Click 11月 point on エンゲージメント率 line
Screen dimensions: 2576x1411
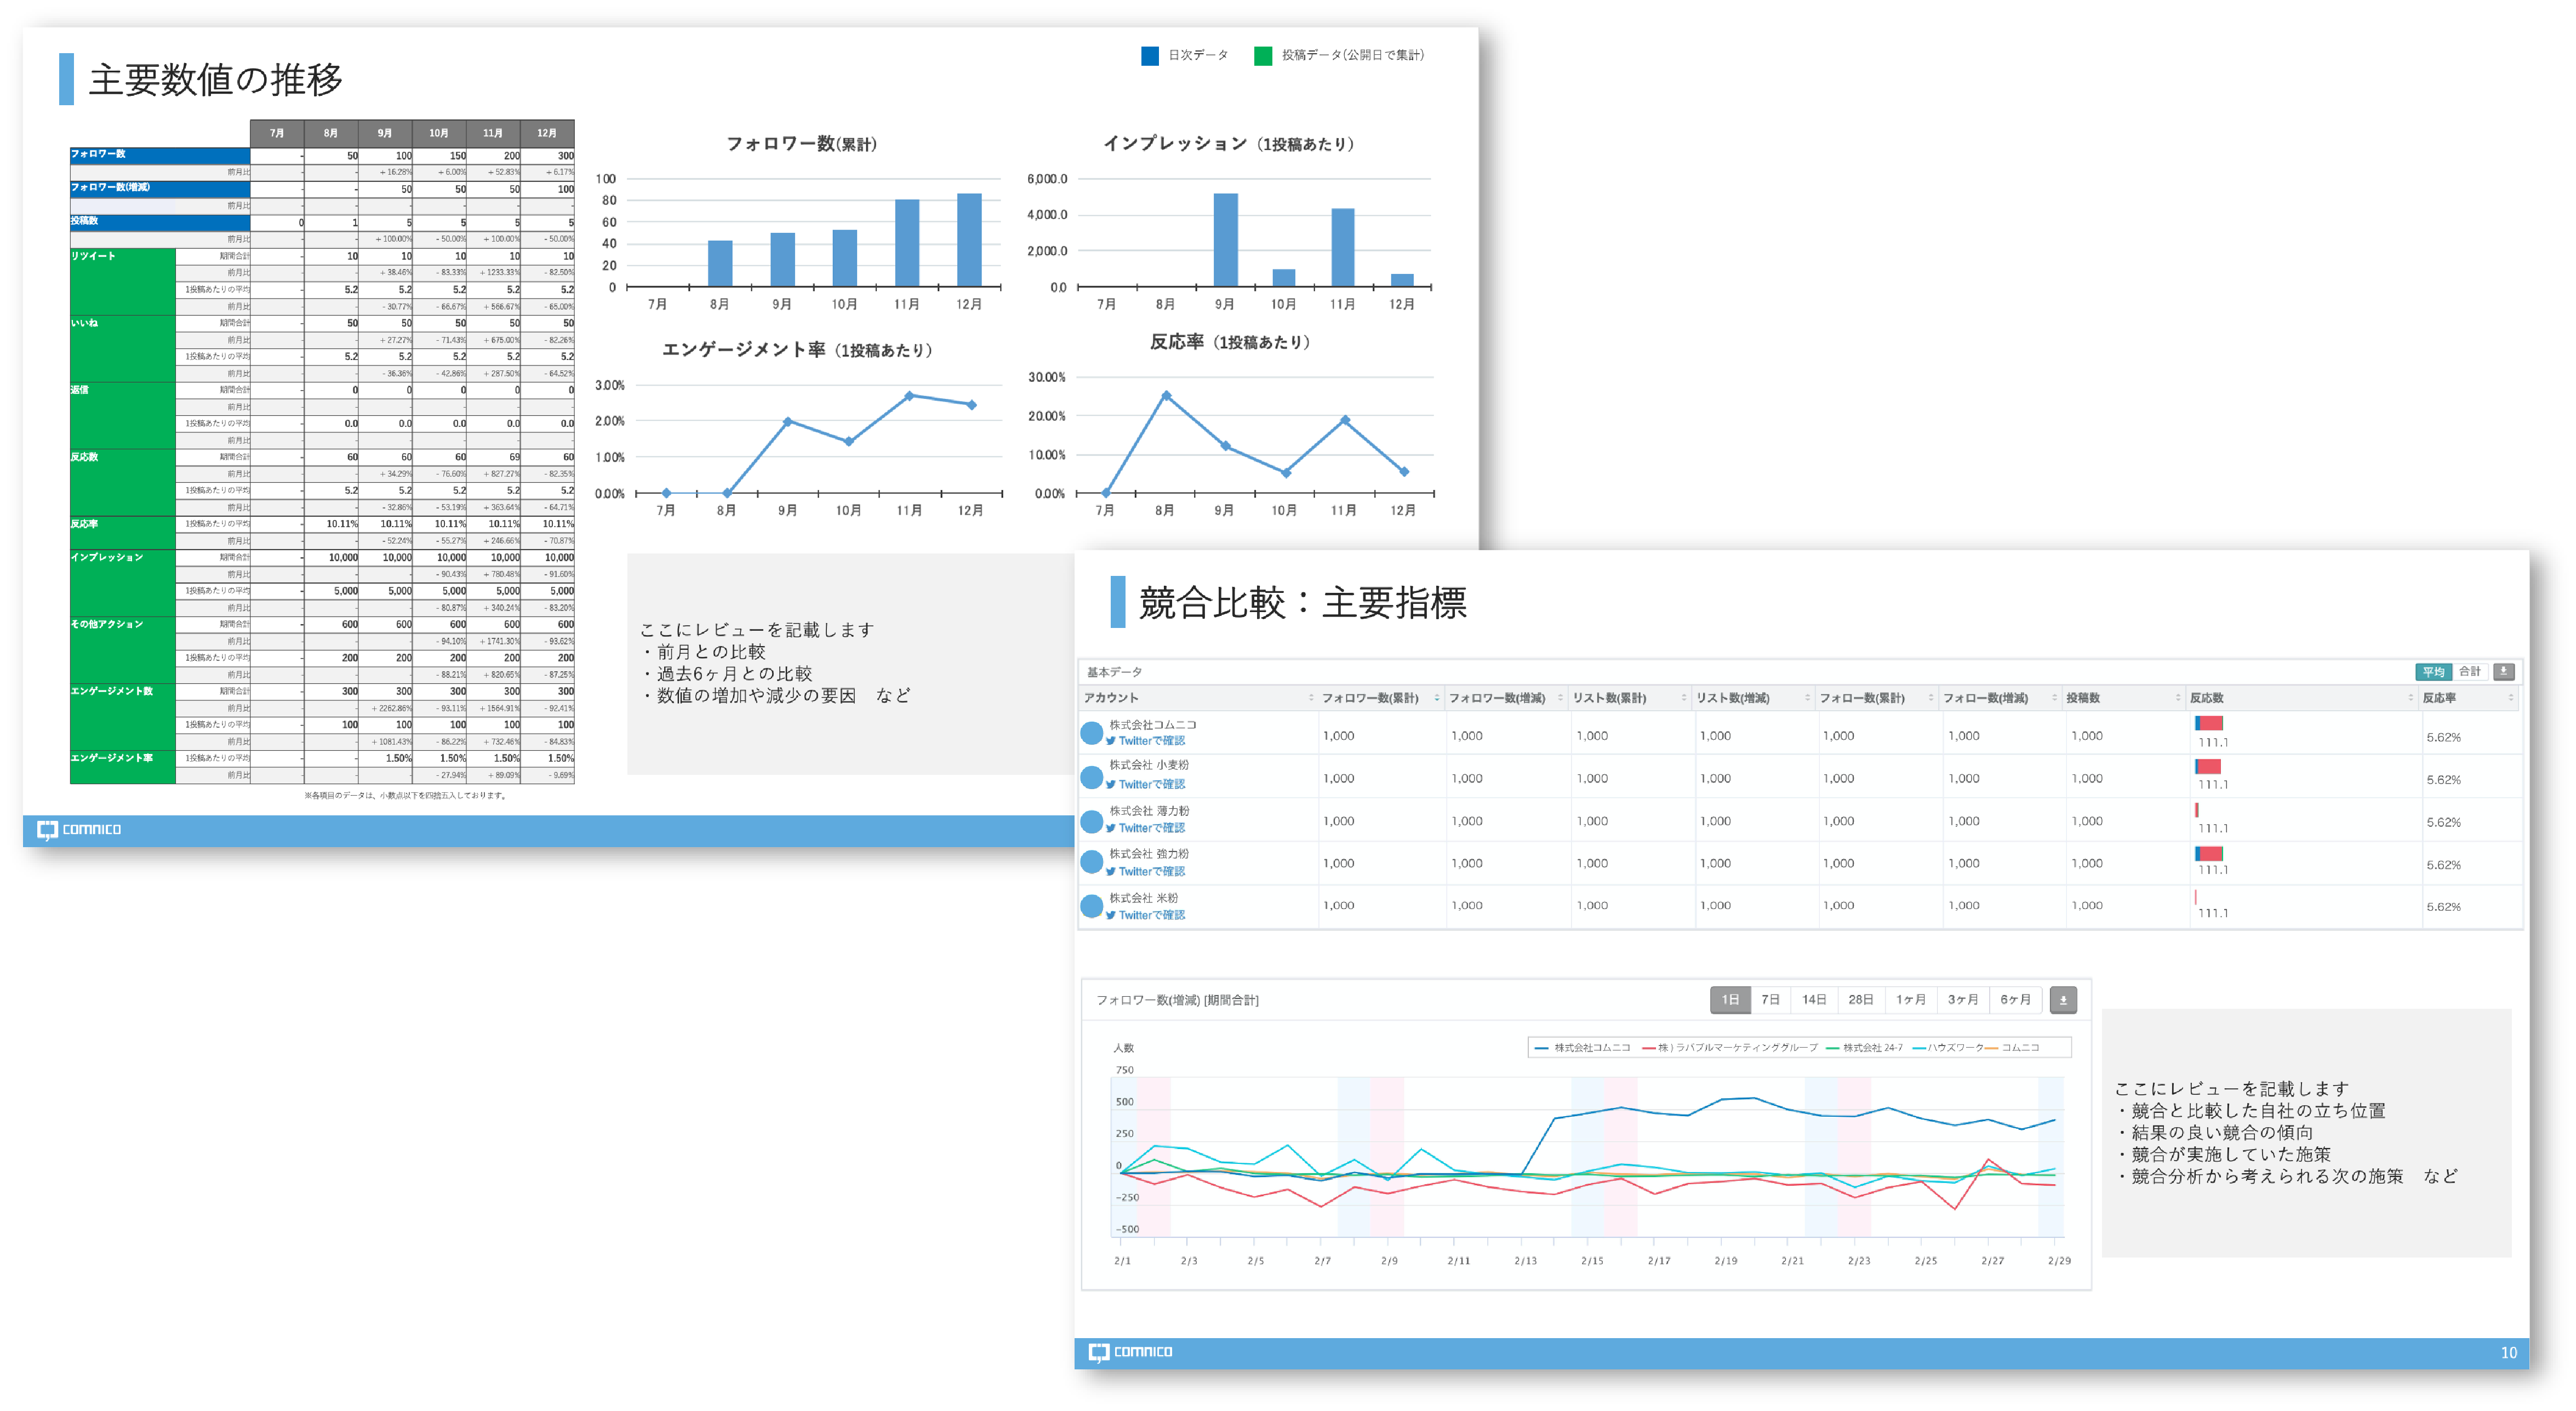coord(909,396)
